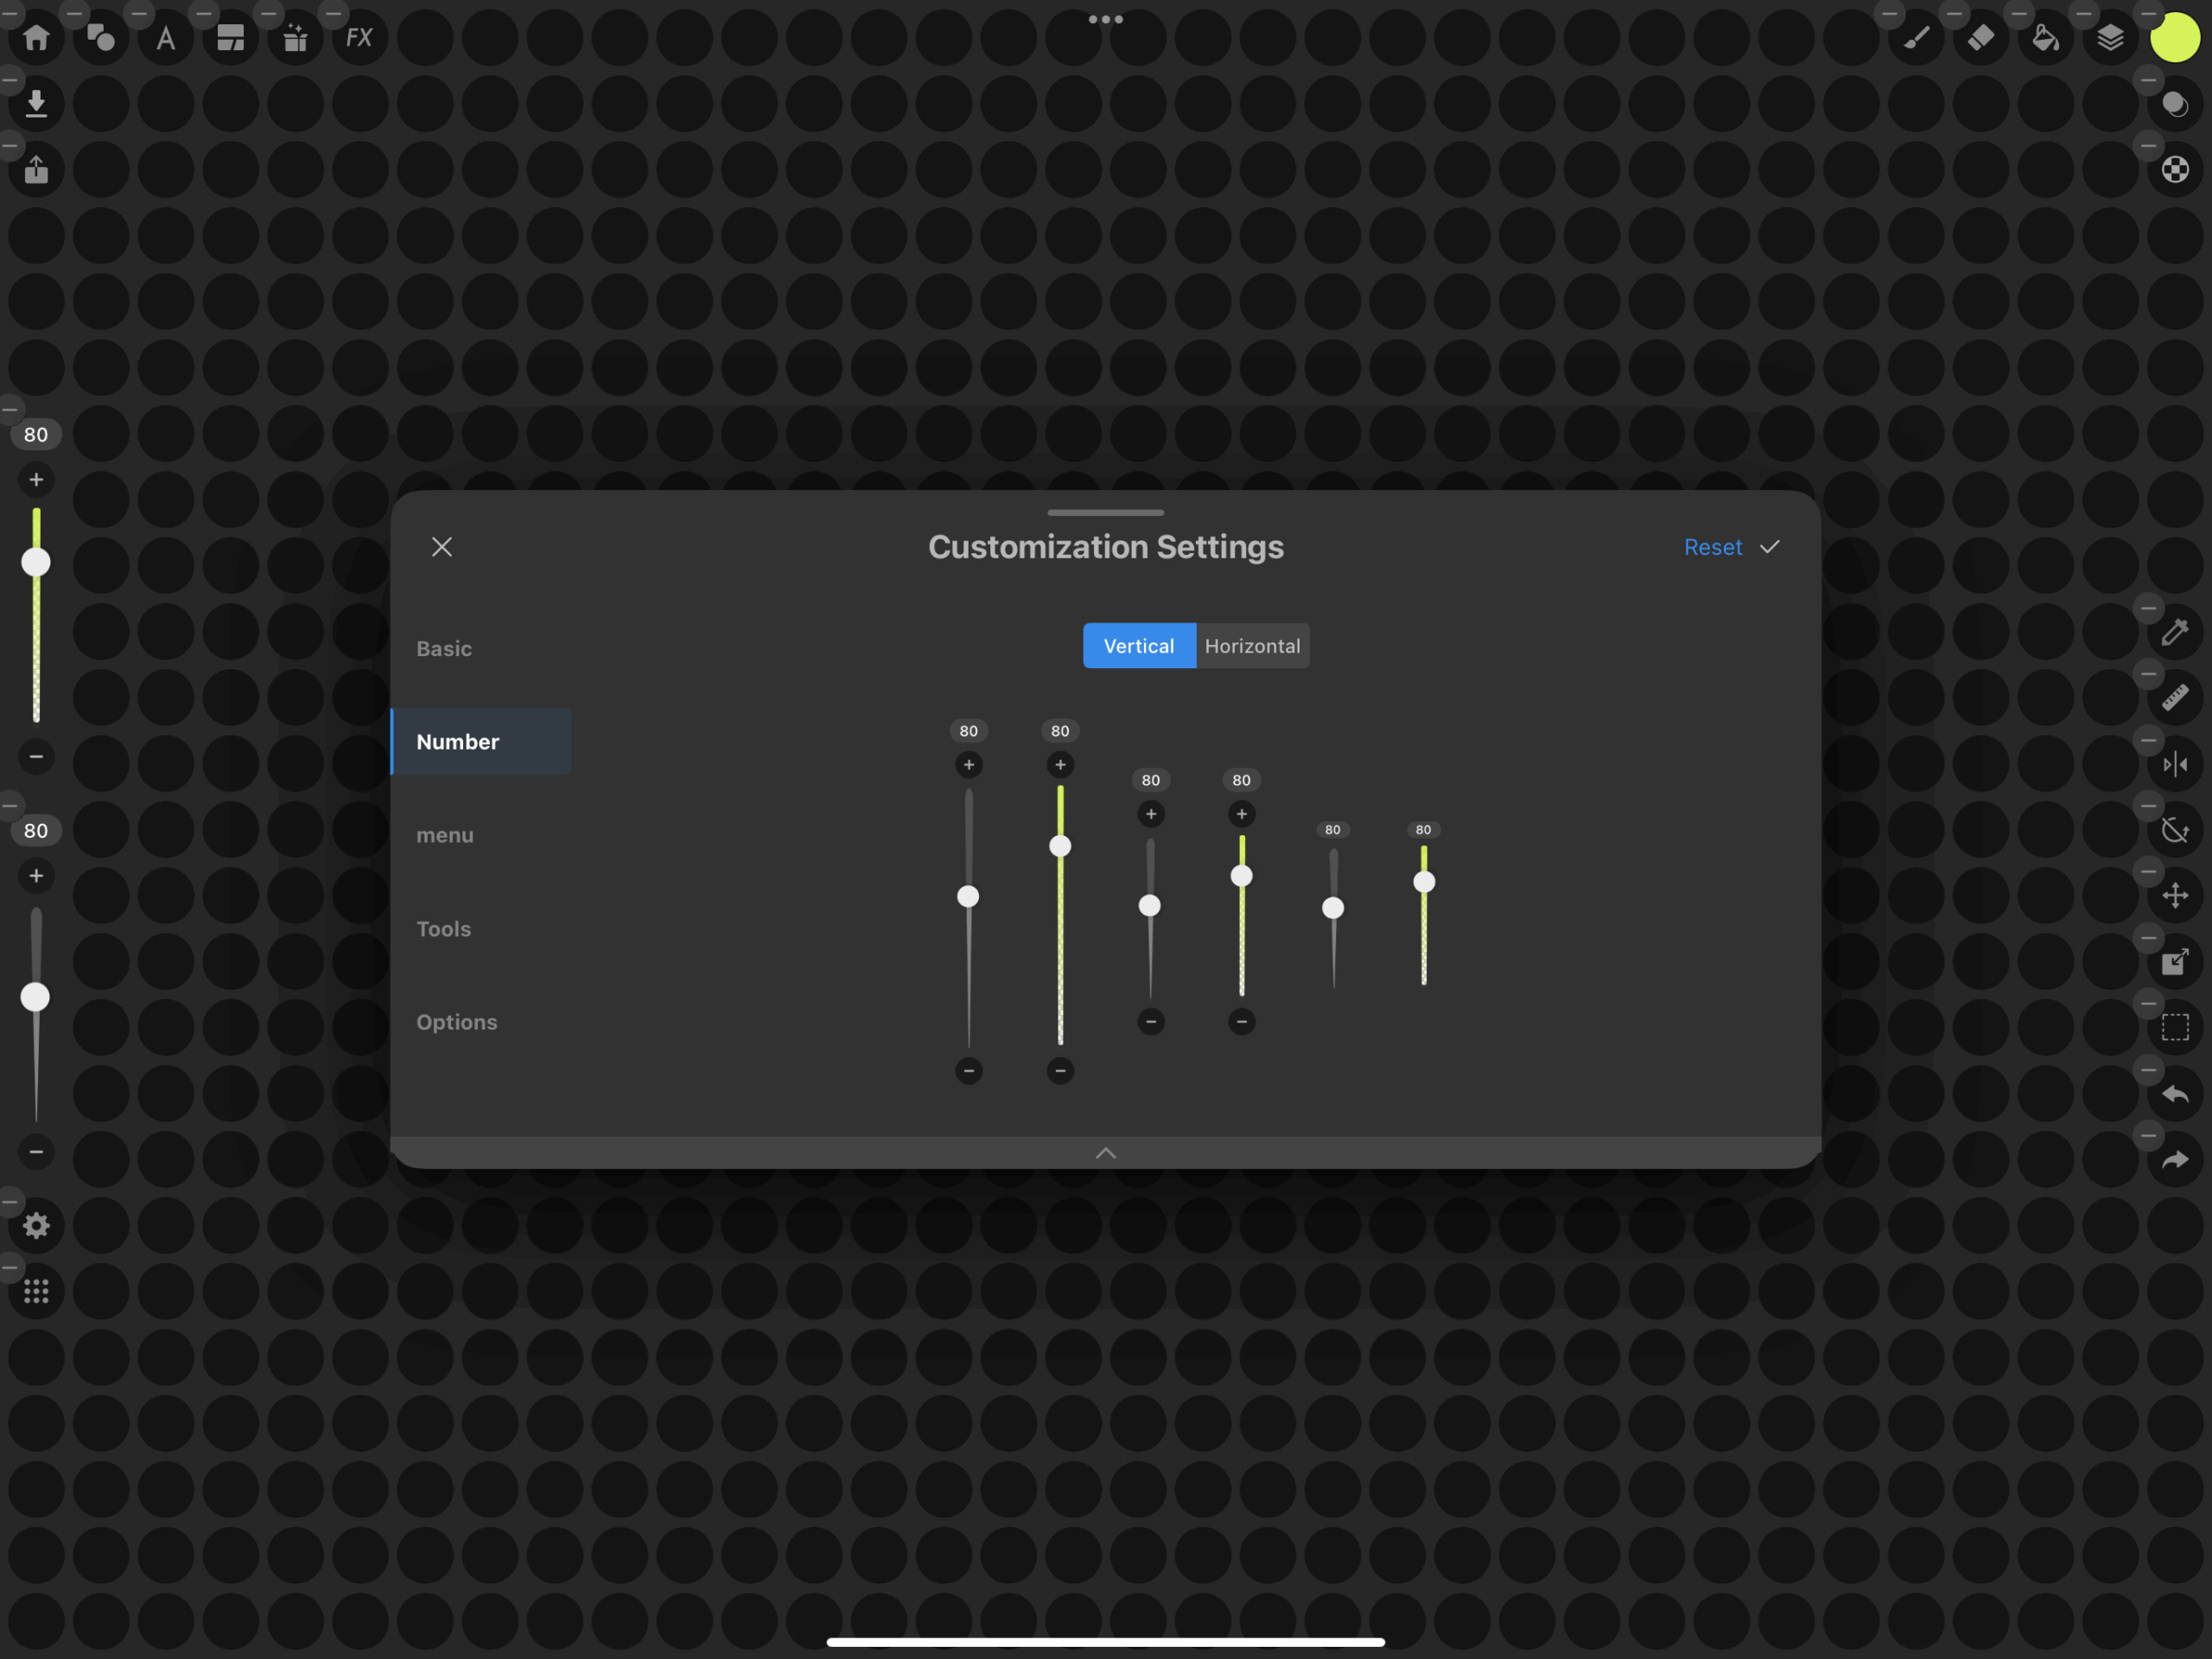
Task: Click remove badge on the Layers icon
Action: point(2083,12)
